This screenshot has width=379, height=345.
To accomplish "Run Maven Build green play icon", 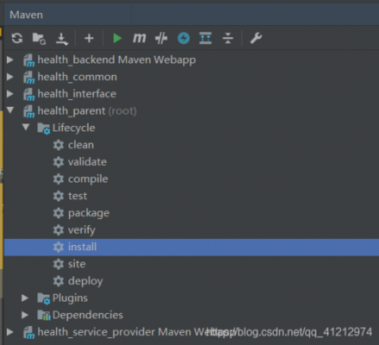I will [117, 38].
